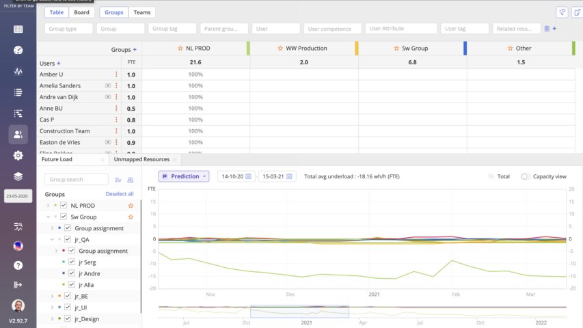Select the Groups tab
Viewport: 583px width, 328px height.
click(x=113, y=12)
